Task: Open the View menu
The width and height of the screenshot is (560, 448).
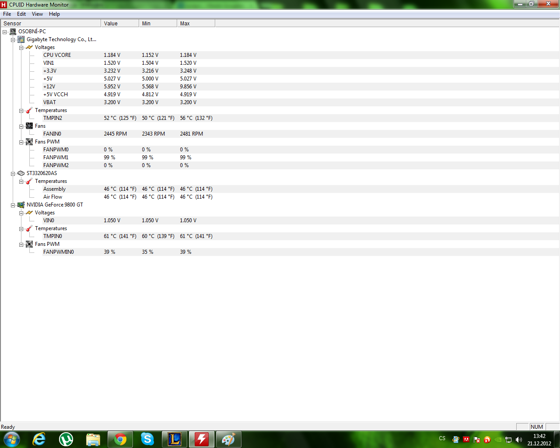Action: click(37, 14)
